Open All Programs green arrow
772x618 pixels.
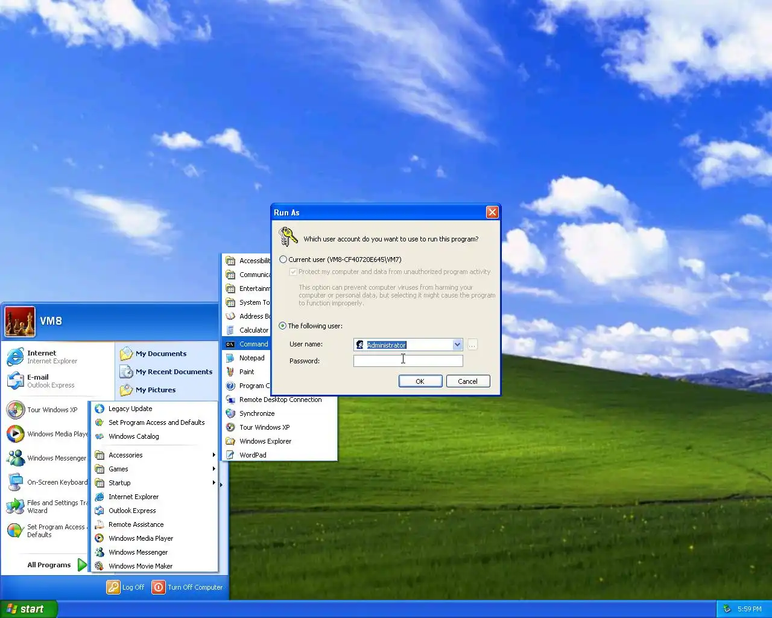[x=82, y=565]
